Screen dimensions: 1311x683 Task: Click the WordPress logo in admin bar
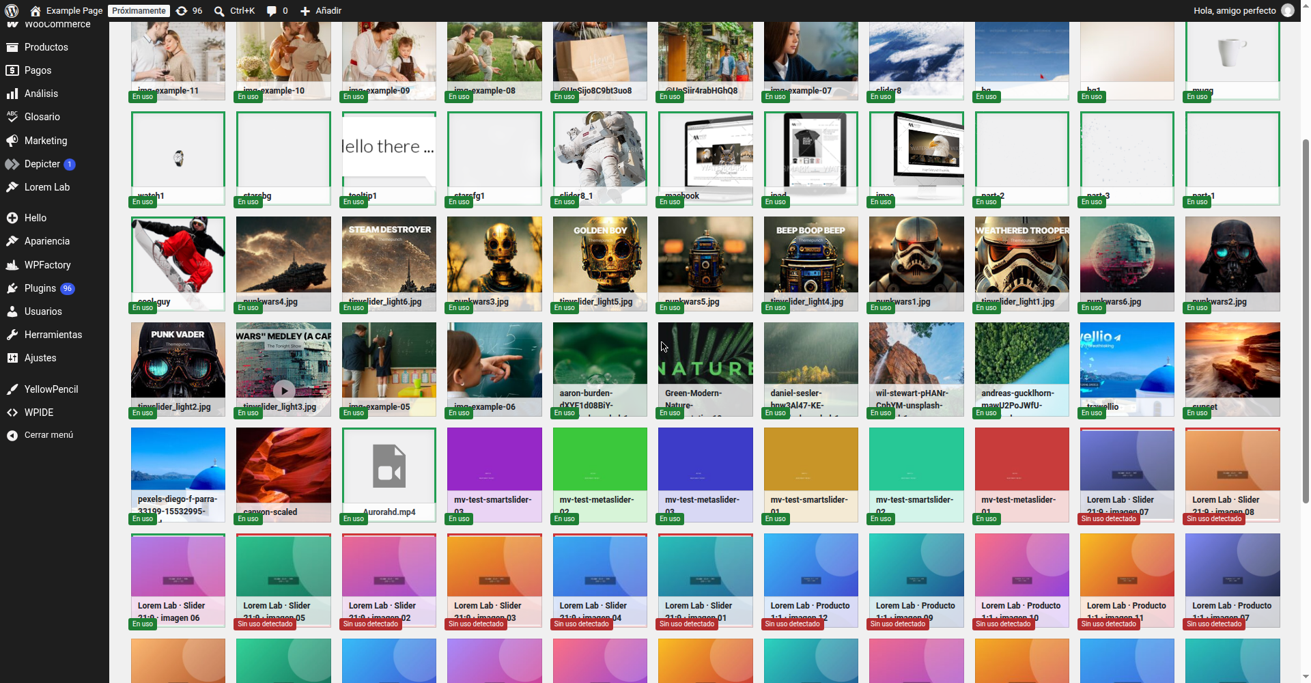pyautogui.click(x=12, y=11)
